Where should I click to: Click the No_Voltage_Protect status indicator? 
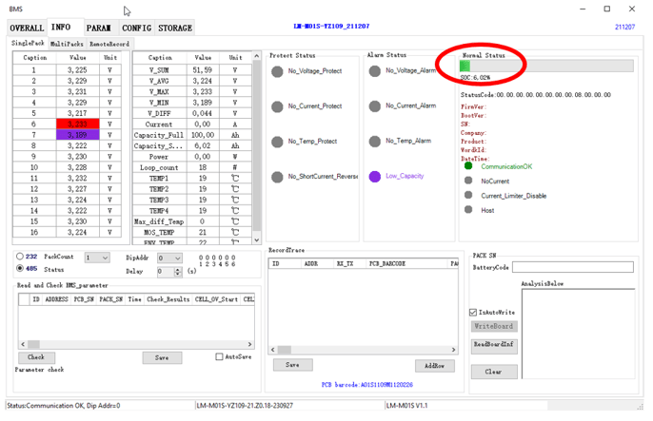click(x=278, y=72)
